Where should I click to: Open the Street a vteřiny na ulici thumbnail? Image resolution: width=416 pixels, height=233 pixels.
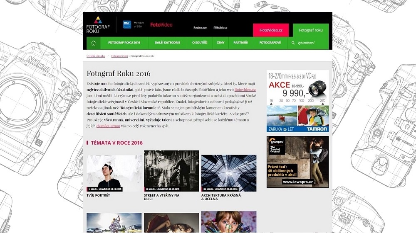pyautogui.click(x=171, y=171)
